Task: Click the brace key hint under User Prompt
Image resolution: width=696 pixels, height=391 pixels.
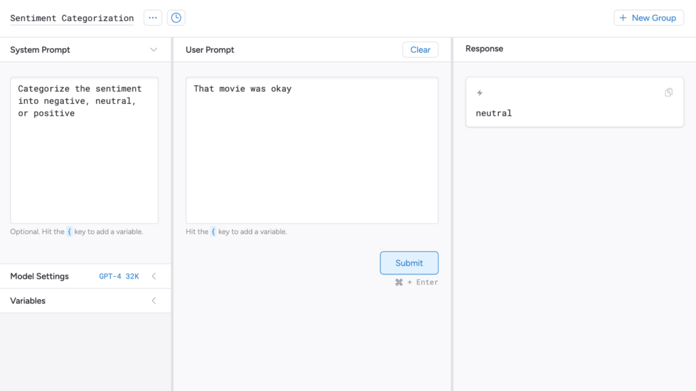Action: click(x=213, y=231)
